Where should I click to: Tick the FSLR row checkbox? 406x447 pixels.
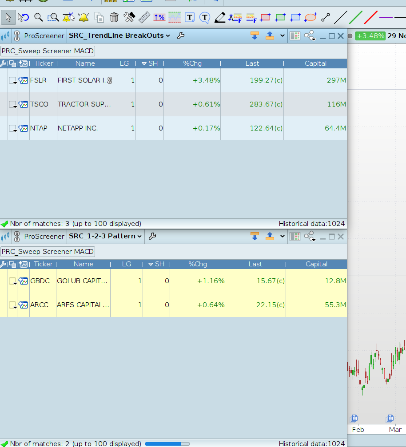click(x=12, y=80)
